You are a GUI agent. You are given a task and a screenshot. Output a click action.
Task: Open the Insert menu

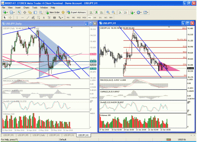click(18, 8)
